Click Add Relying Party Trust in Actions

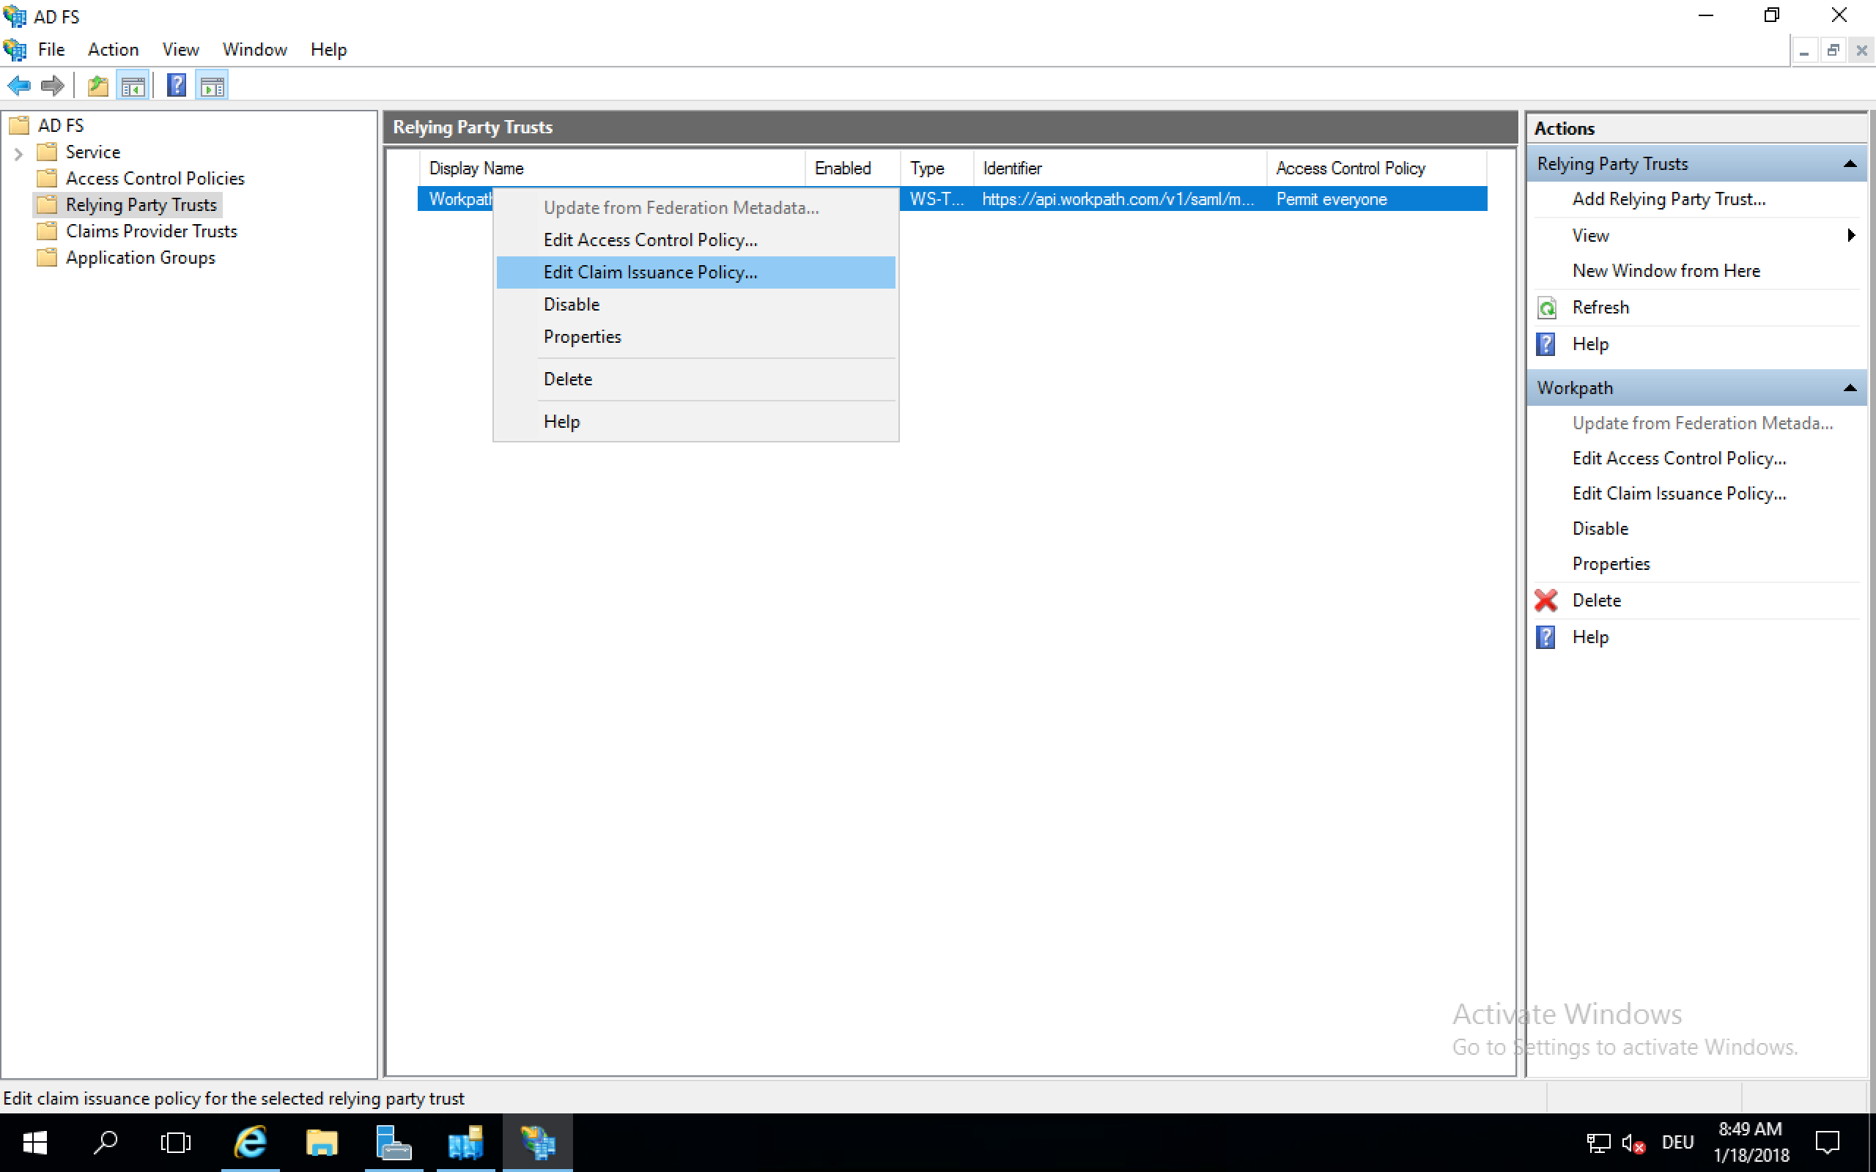[1668, 200]
